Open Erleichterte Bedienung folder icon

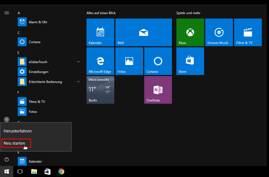click(22, 82)
